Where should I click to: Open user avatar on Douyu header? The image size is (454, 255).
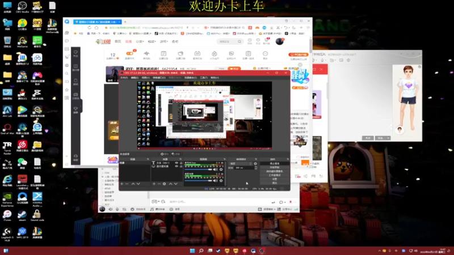point(279,41)
